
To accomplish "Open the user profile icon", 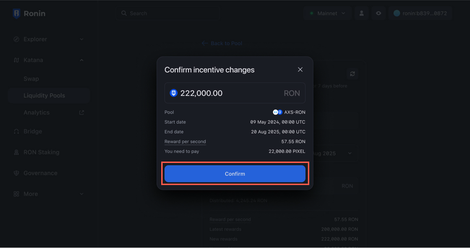I will [x=361, y=13].
